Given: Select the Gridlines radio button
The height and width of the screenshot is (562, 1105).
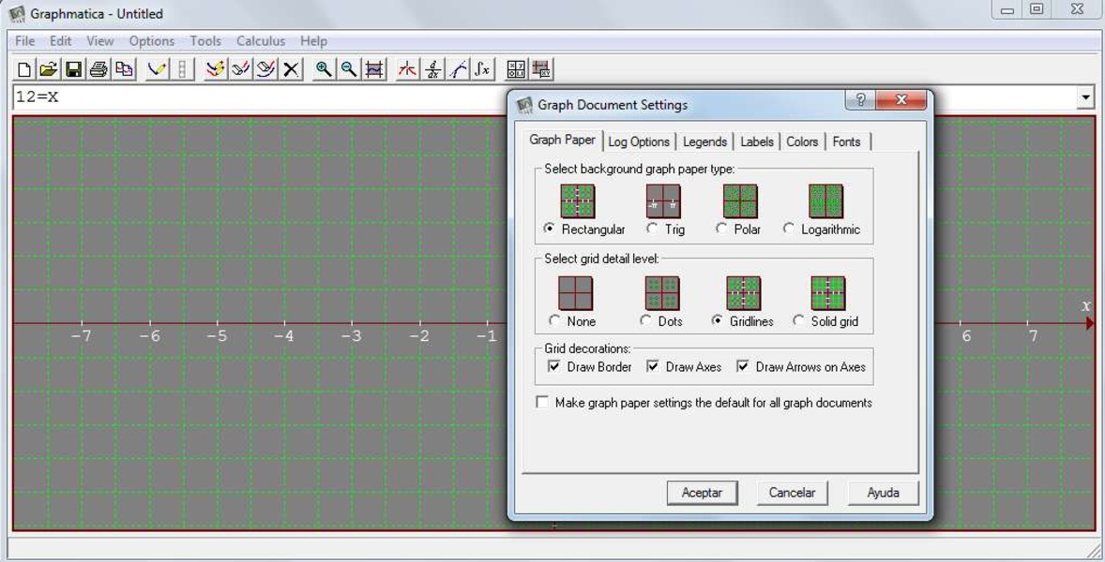Looking at the screenshot, I should coord(718,320).
